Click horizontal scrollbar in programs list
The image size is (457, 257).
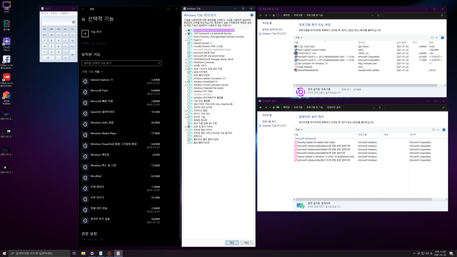(366, 85)
